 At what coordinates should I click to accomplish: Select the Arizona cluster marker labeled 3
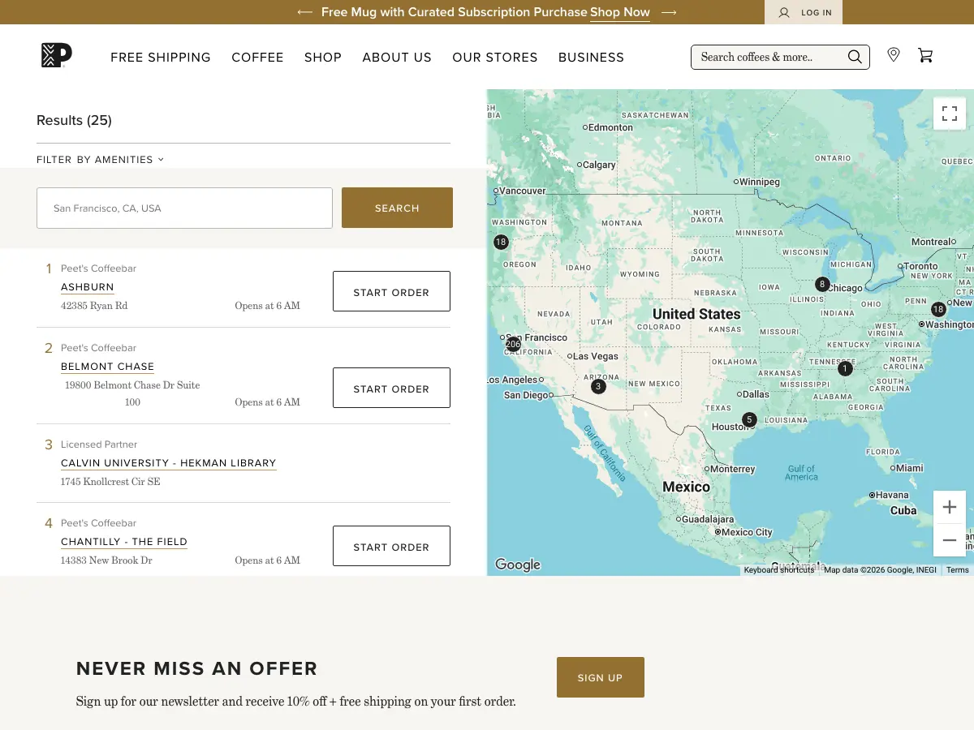tap(598, 386)
